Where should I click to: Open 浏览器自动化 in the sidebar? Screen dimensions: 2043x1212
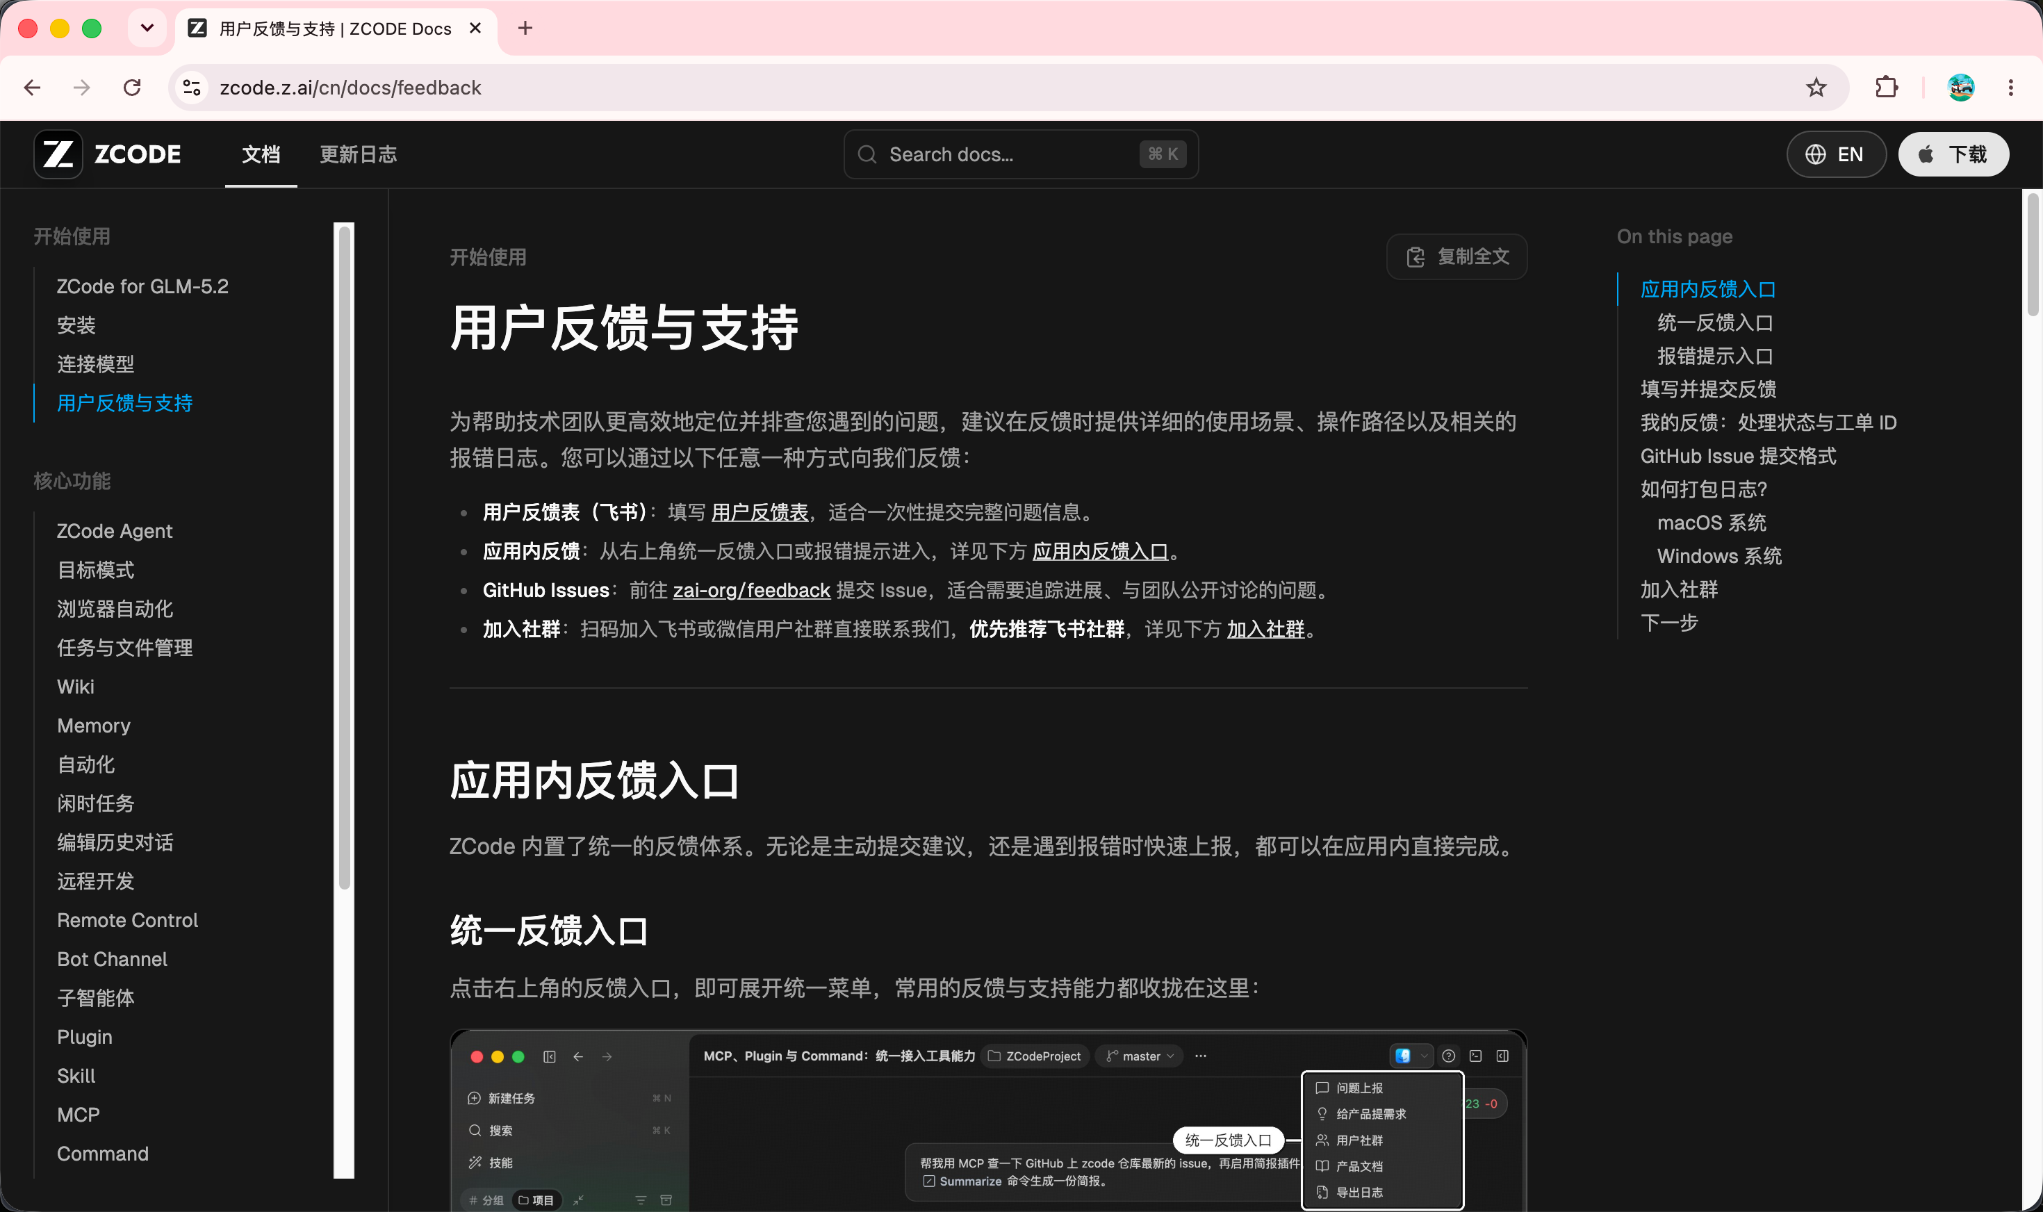point(115,609)
